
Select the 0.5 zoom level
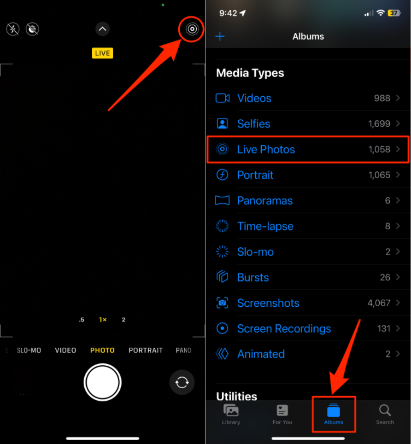coord(81,320)
